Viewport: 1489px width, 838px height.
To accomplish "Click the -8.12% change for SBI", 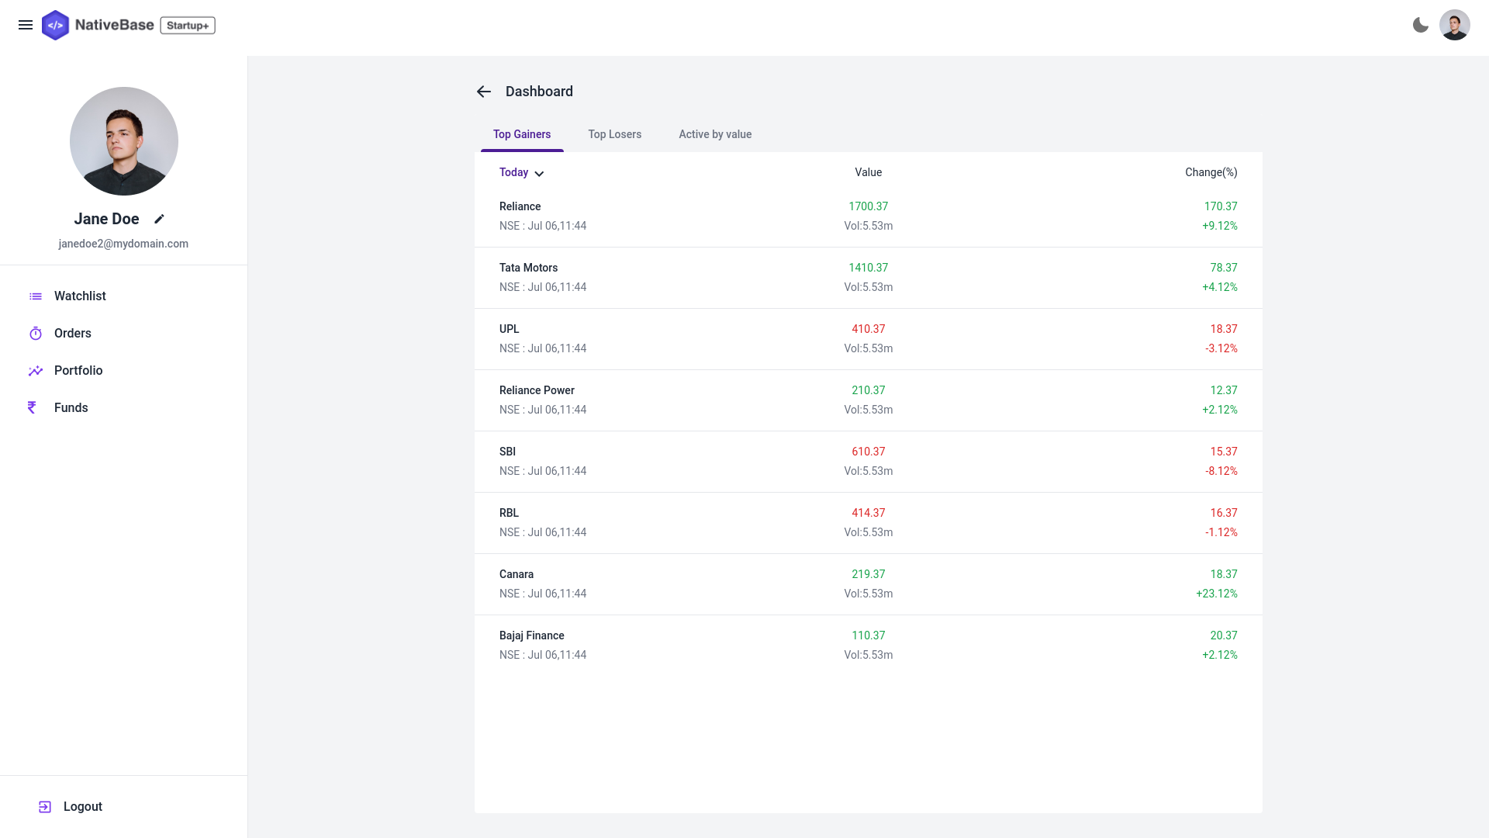I will (1221, 471).
